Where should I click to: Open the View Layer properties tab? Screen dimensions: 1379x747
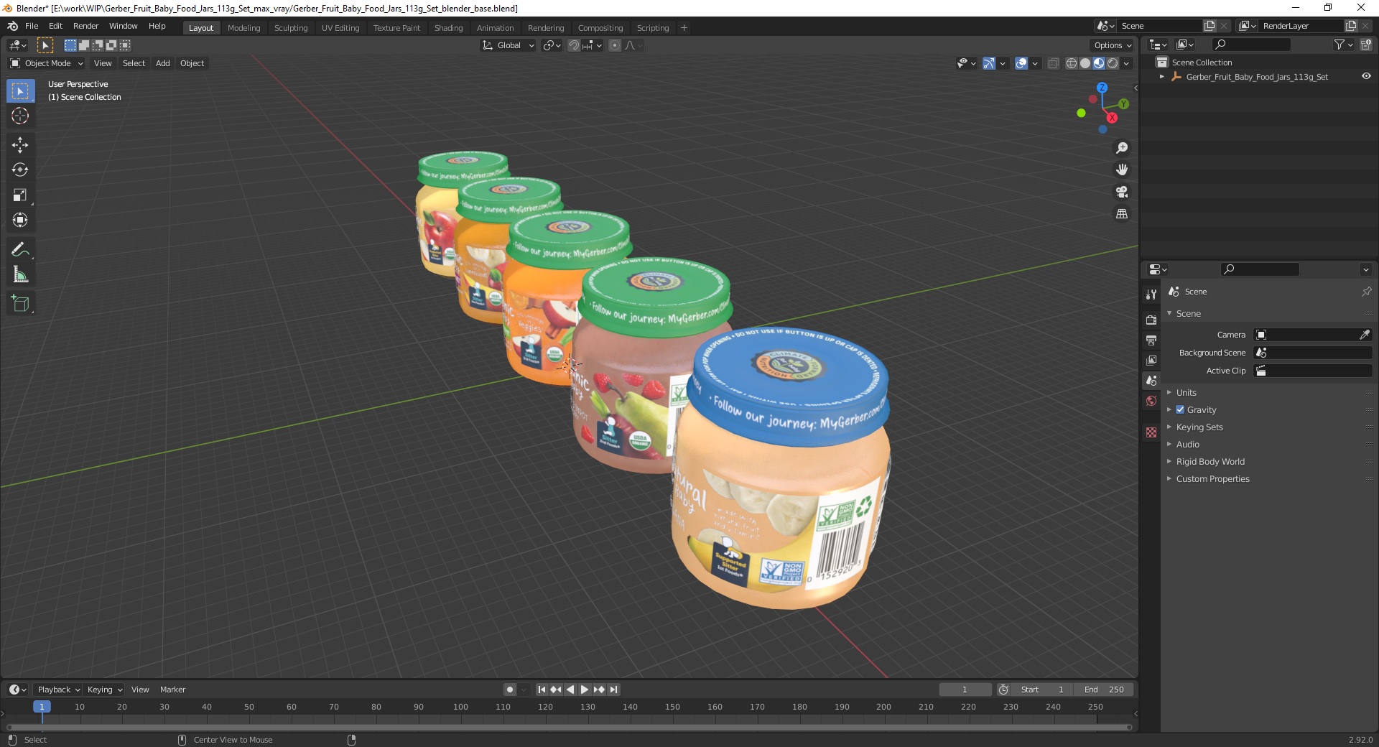point(1151,360)
